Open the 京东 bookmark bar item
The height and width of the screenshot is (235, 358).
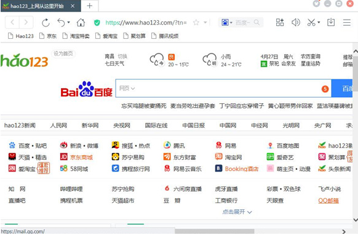click(x=48, y=36)
